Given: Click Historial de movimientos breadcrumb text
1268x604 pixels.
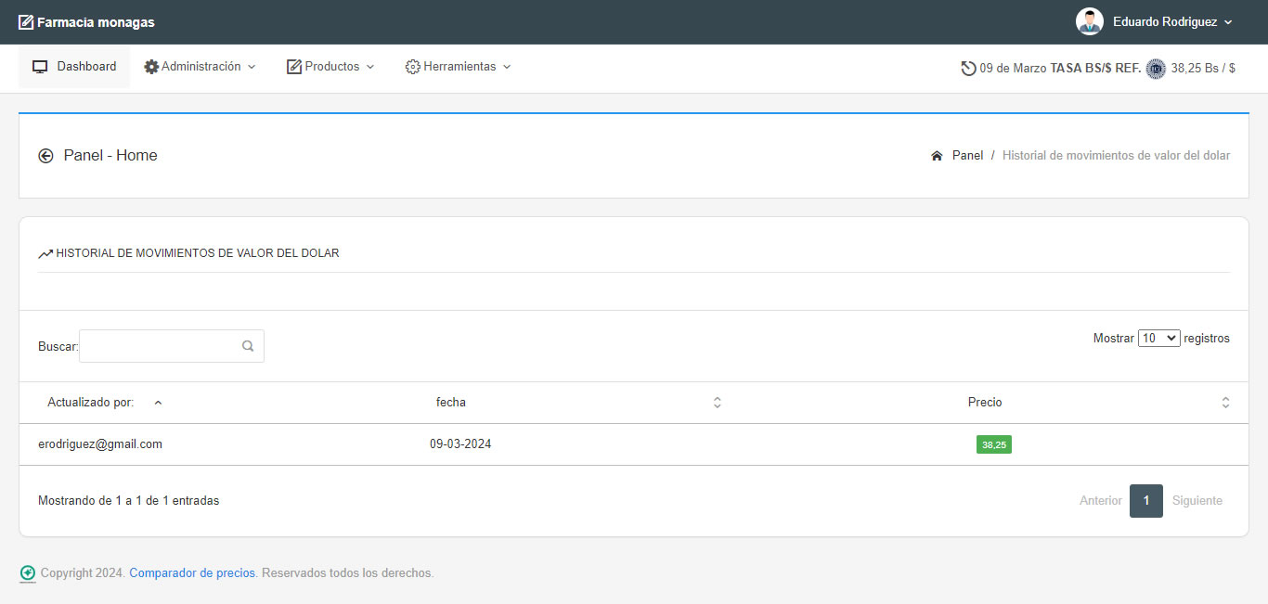Looking at the screenshot, I should click(1116, 155).
